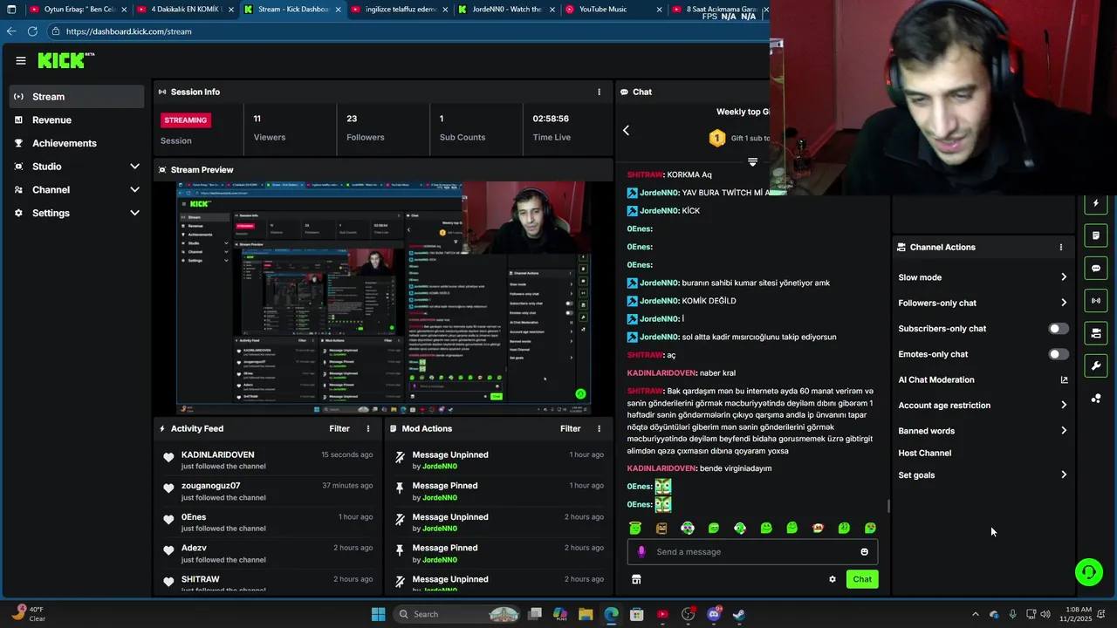Image resolution: width=1117 pixels, height=628 pixels.
Task: Click the green Chat send button
Action: point(862,579)
